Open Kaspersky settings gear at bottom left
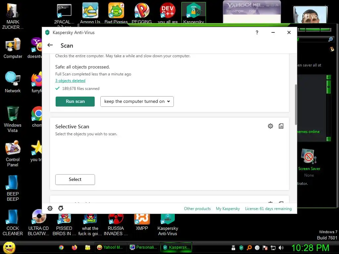Viewport: 339px width, 254px height. pos(50,208)
